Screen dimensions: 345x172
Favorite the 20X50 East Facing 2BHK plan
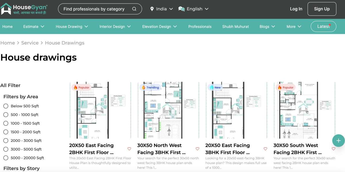129,149
